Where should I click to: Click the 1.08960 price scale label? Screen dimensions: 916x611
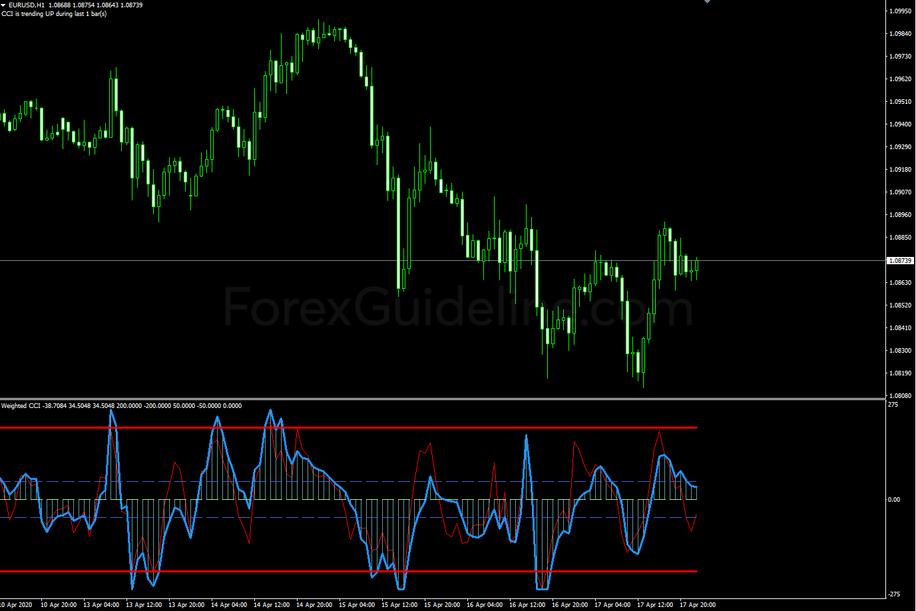(900, 214)
